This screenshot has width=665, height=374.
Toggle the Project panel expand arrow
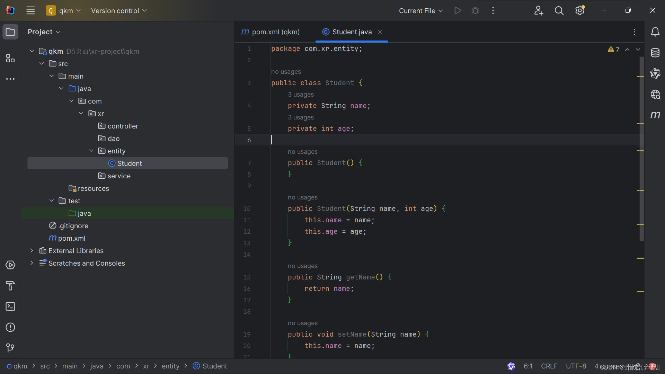pyautogui.click(x=59, y=32)
